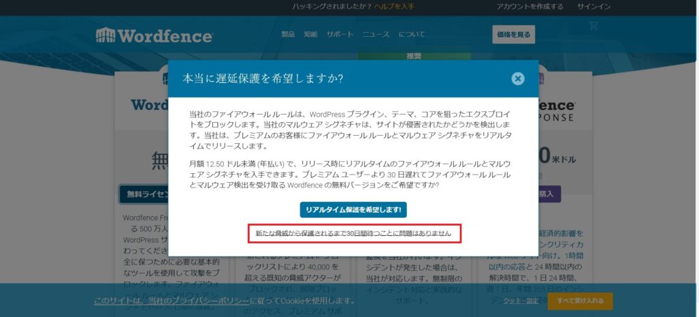Open the shopping cart icon
Screen dimensions: 699x317
[593, 26]
